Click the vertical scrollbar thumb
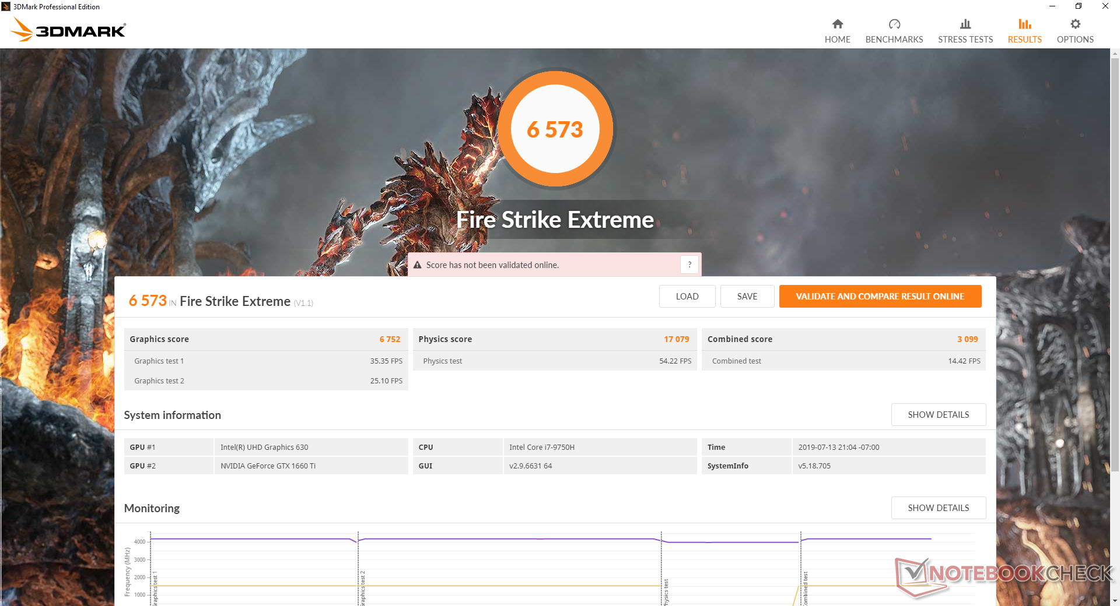The image size is (1120, 606). tap(1115, 265)
